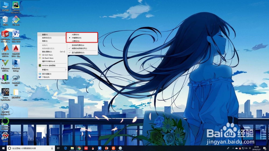Select the Spyder desktop shortcut
The image size is (269, 151).
[5, 137]
